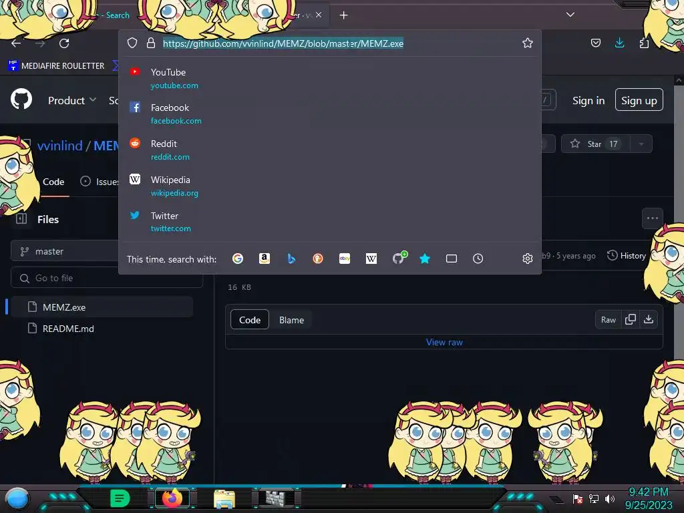Open MEDIAFIRE ROULETTER bookmark
Viewport: 684px width, 513px height.
[56, 66]
